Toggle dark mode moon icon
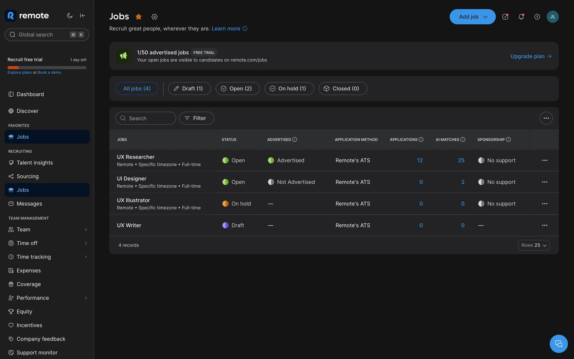The image size is (574, 359). [x=70, y=16]
